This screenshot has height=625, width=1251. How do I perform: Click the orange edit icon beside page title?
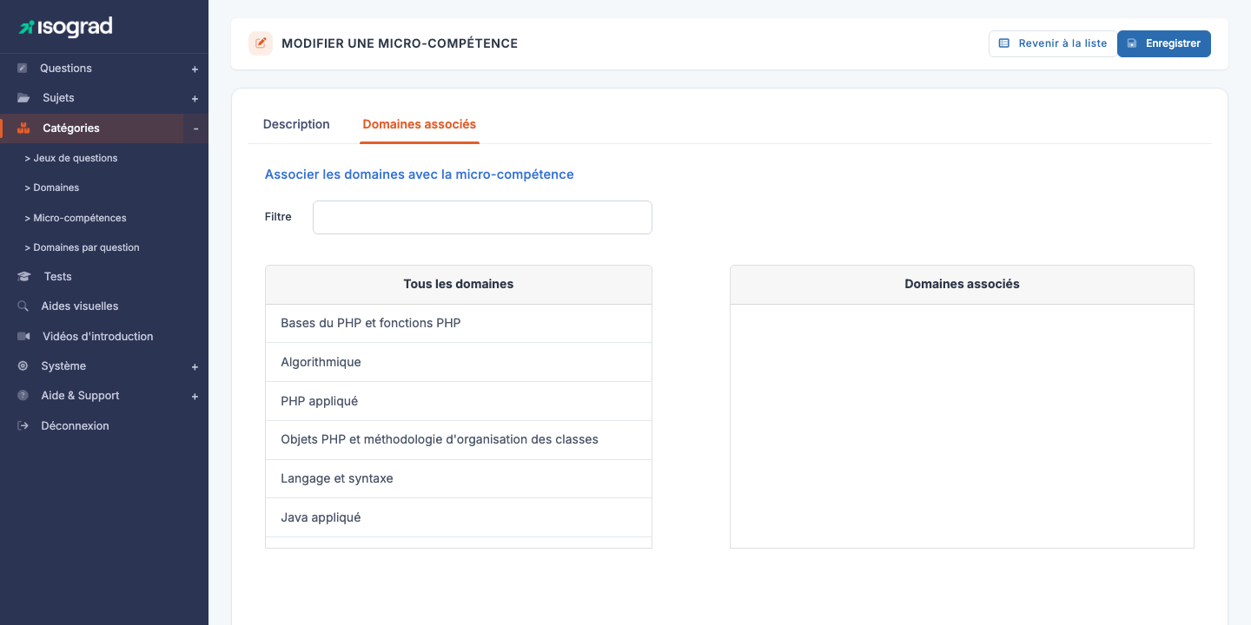[x=261, y=43]
